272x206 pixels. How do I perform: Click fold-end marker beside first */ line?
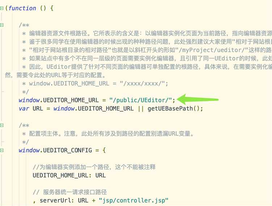click(3, 92)
